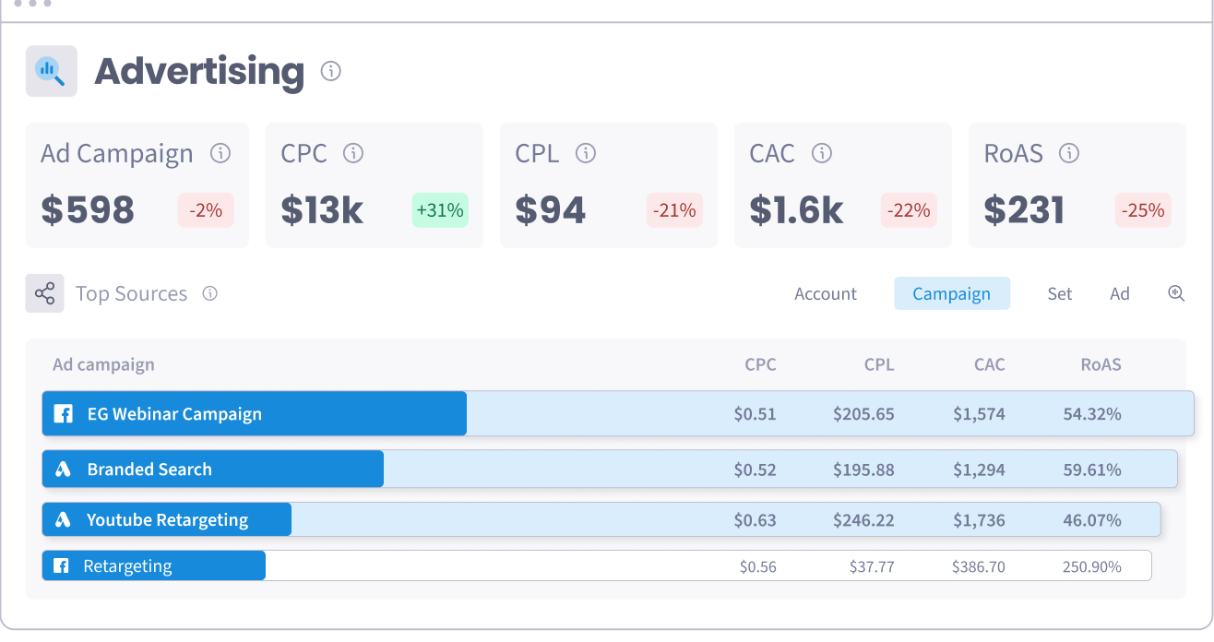Click the CPC column header in table

click(760, 364)
